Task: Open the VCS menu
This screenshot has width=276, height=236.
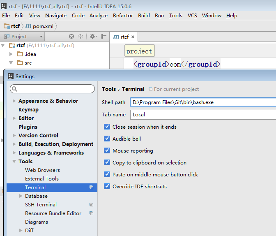Action: pyautogui.click(x=192, y=16)
